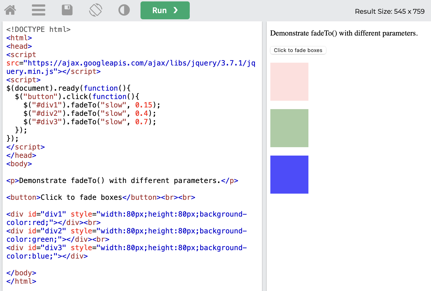Go to the home page icon
The height and width of the screenshot is (291, 431).
pyautogui.click(x=10, y=10)
